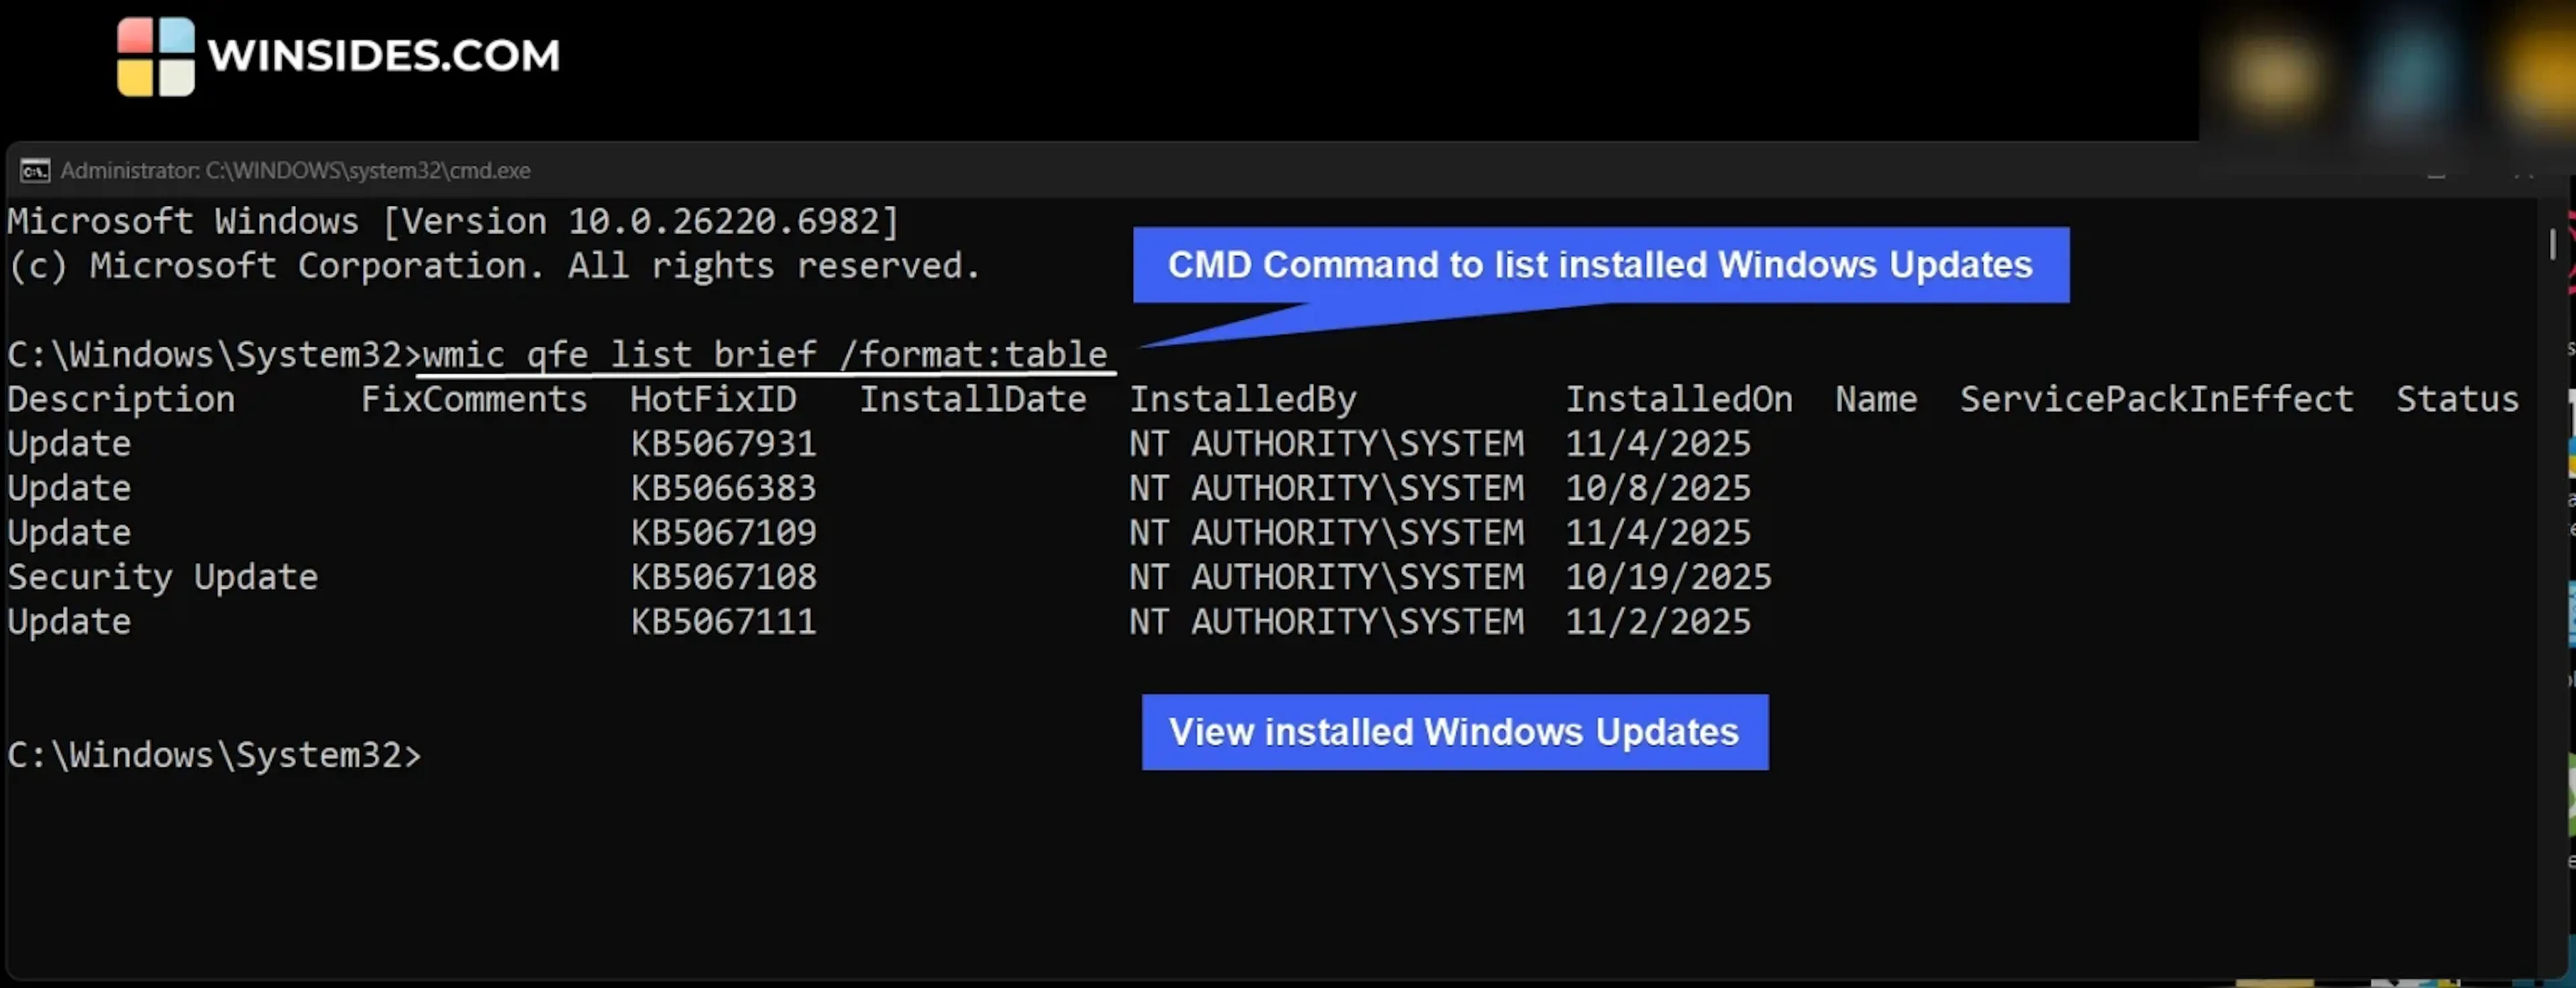Click the 'Update' description in KB5067931 row
Screen dimensions: 2576x988
[69, 445]
